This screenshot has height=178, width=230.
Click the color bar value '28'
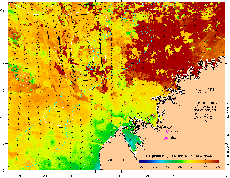[218, 167]
